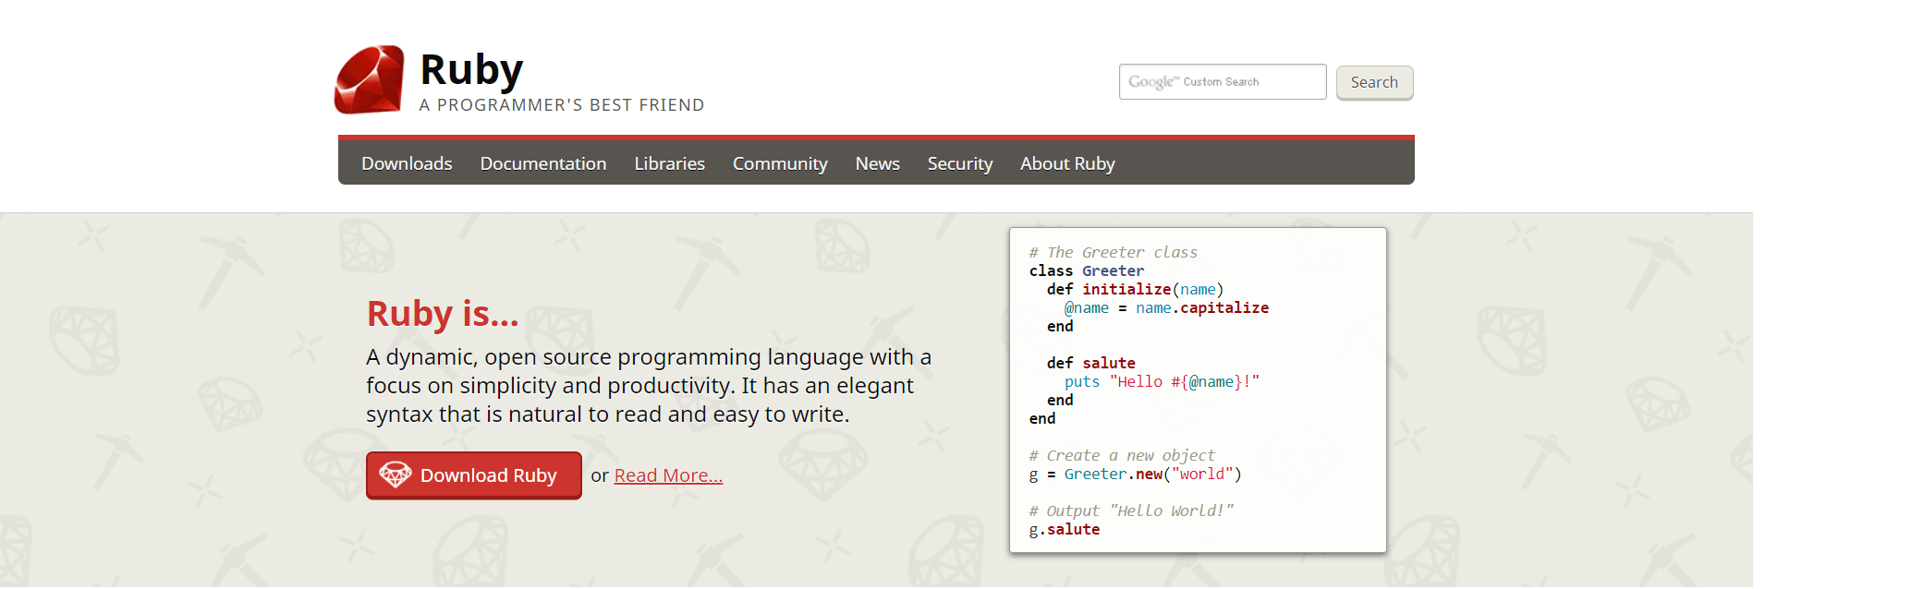Open the About Ruby page

click(1067, 163)
